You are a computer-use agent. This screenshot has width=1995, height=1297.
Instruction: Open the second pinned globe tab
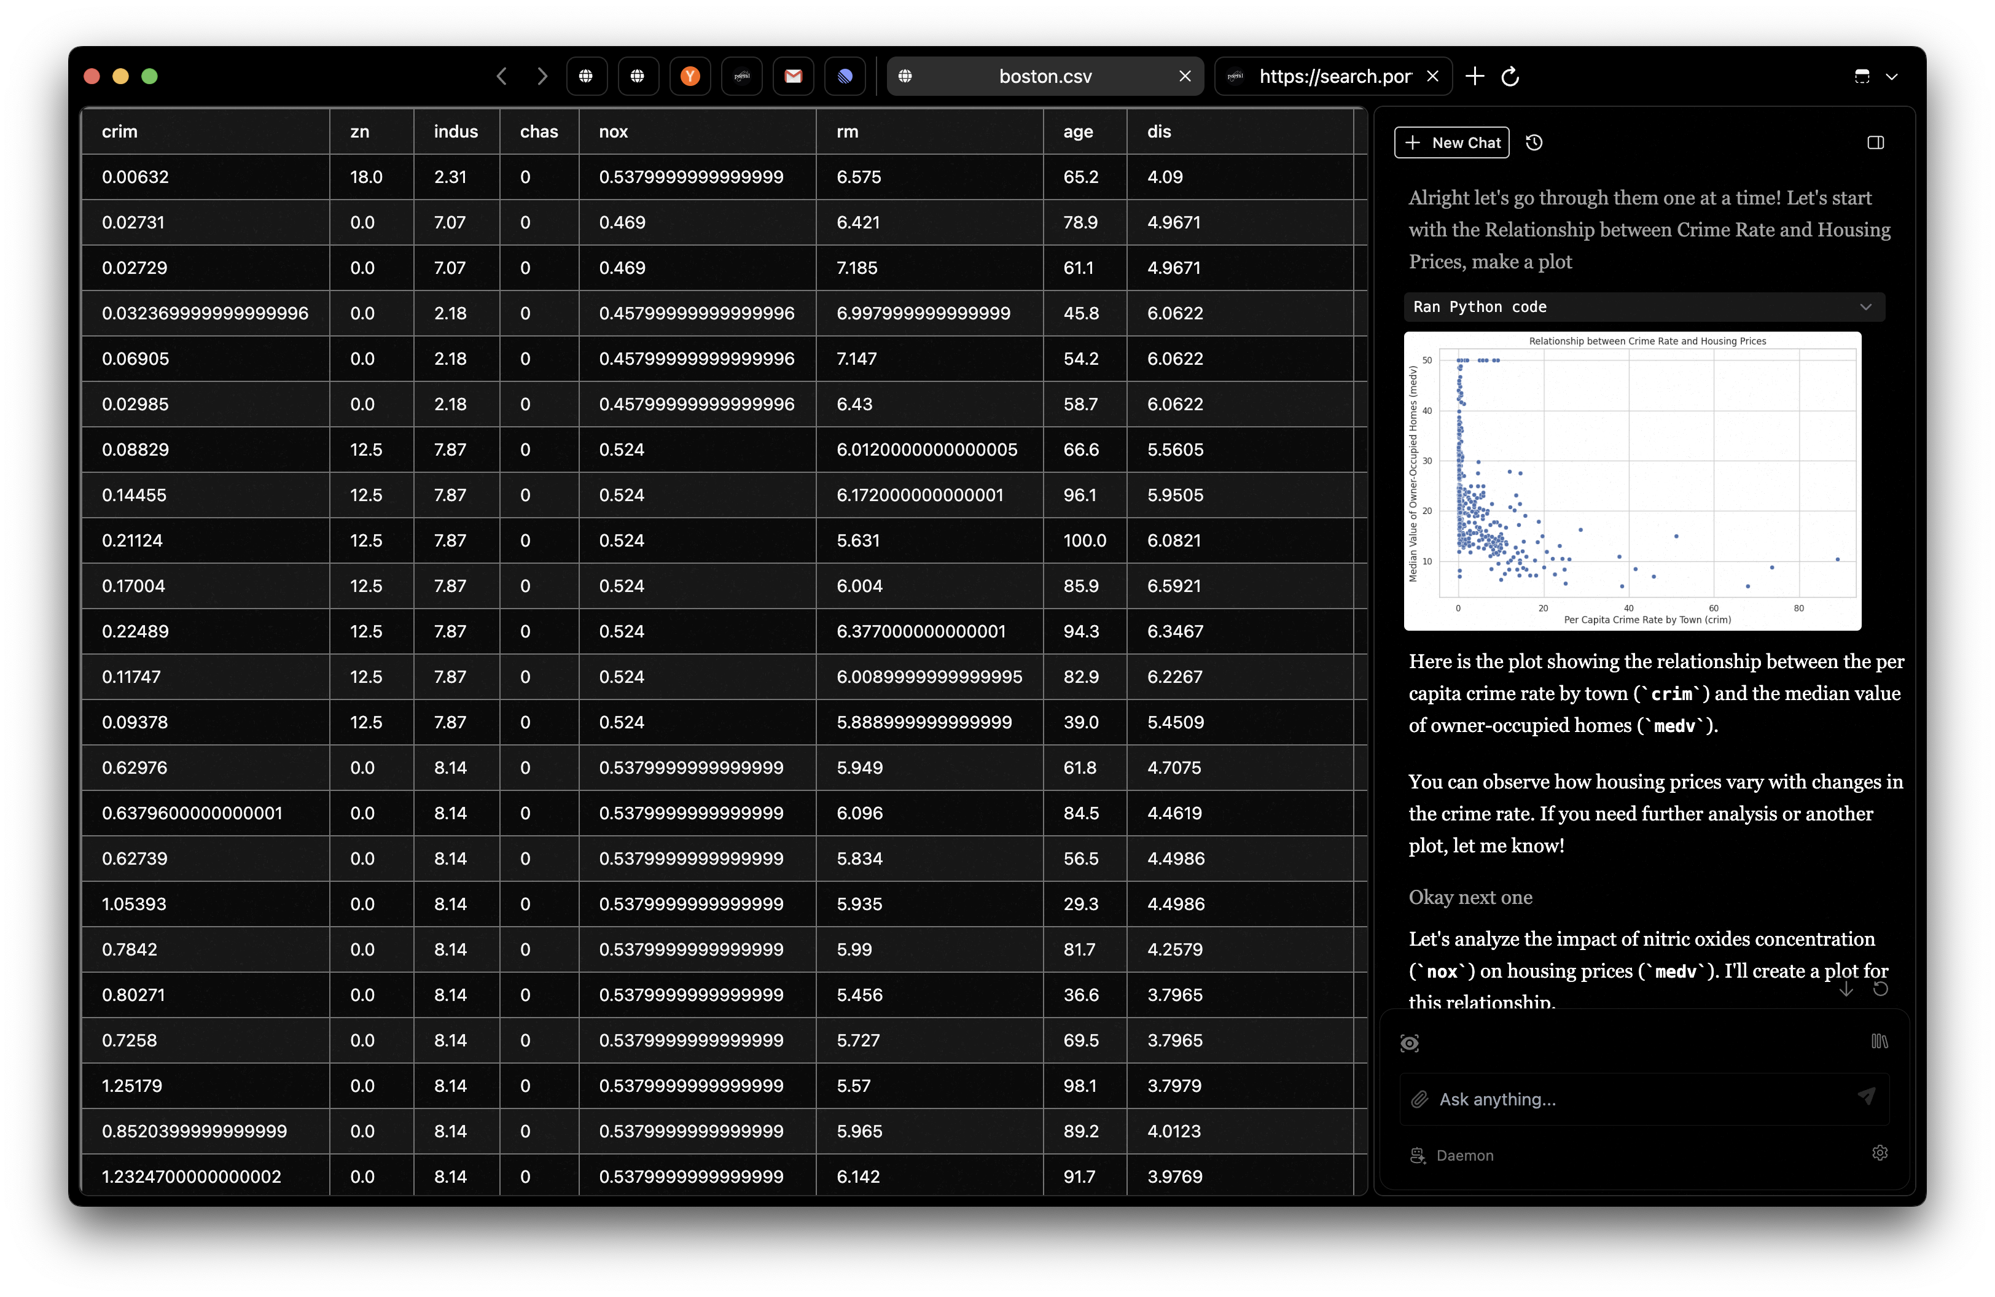(638, 76)
